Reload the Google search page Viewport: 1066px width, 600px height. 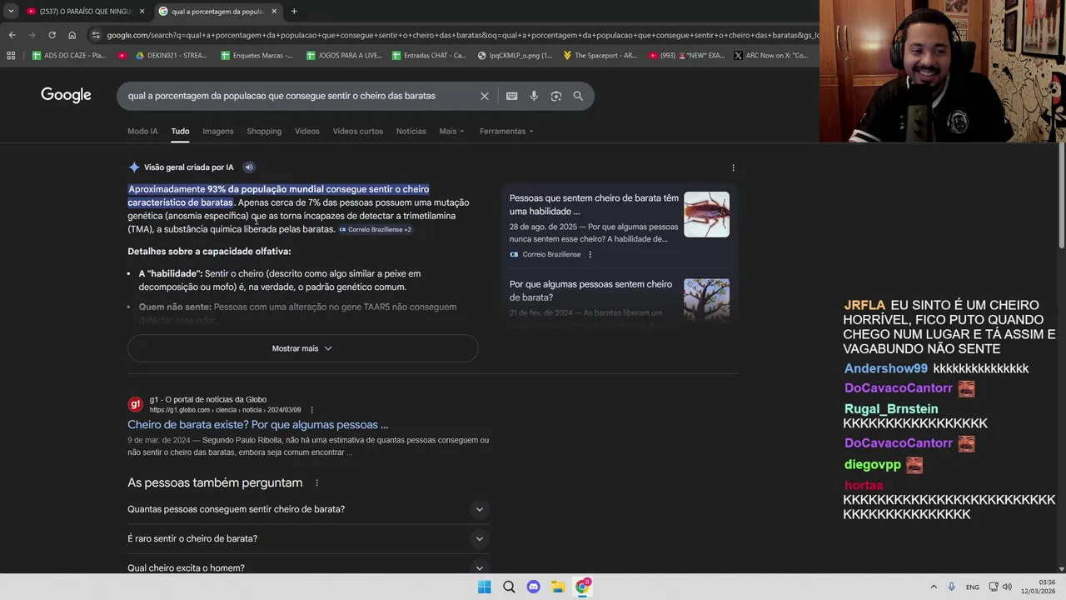(52, 35)
